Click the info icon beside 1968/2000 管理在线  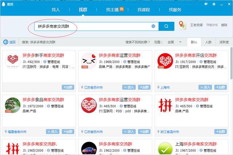[x=125, y=61]
